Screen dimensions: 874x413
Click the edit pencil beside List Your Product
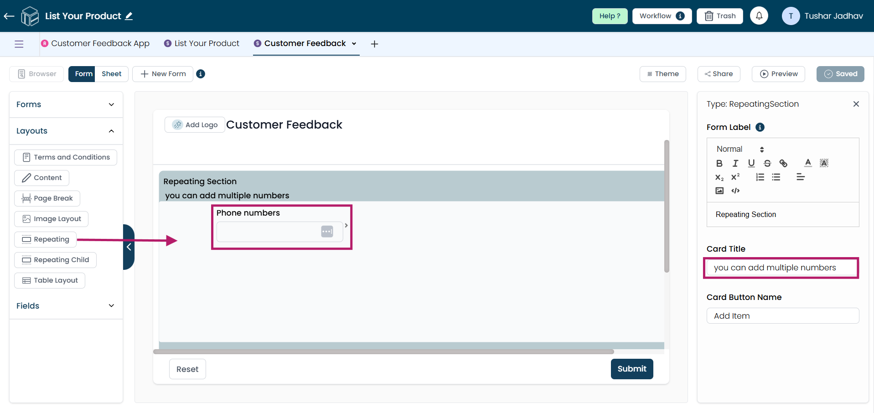129,16
